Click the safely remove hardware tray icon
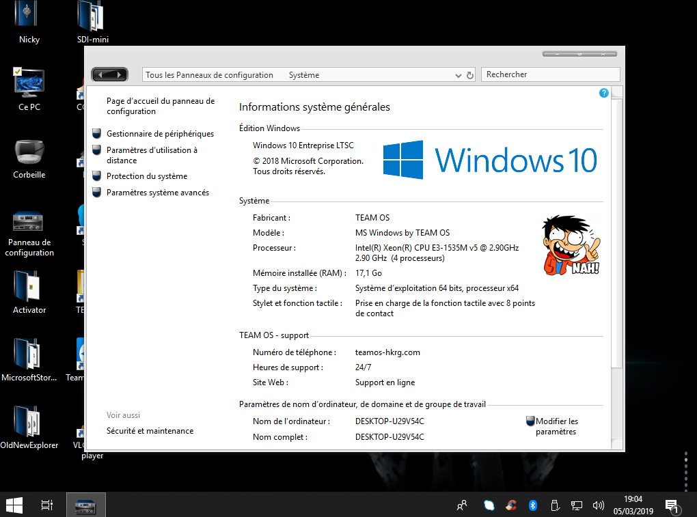The height and width of the screenshot is (517, 697). coord(554,505)
